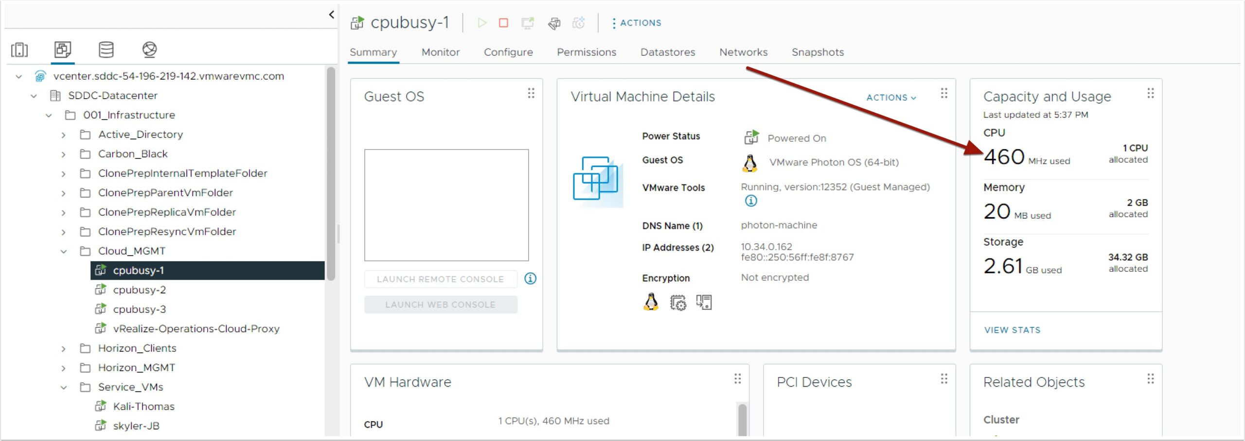Screen dimensions: 1245x441
Task: Click the Power Off red square icon
Action: click(503, 23)
